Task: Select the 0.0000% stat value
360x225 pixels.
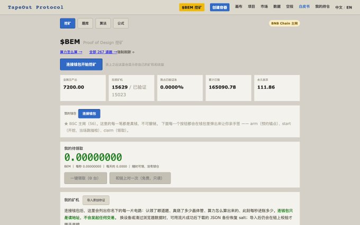Action: pyautogui.click(x=172, y=87)
